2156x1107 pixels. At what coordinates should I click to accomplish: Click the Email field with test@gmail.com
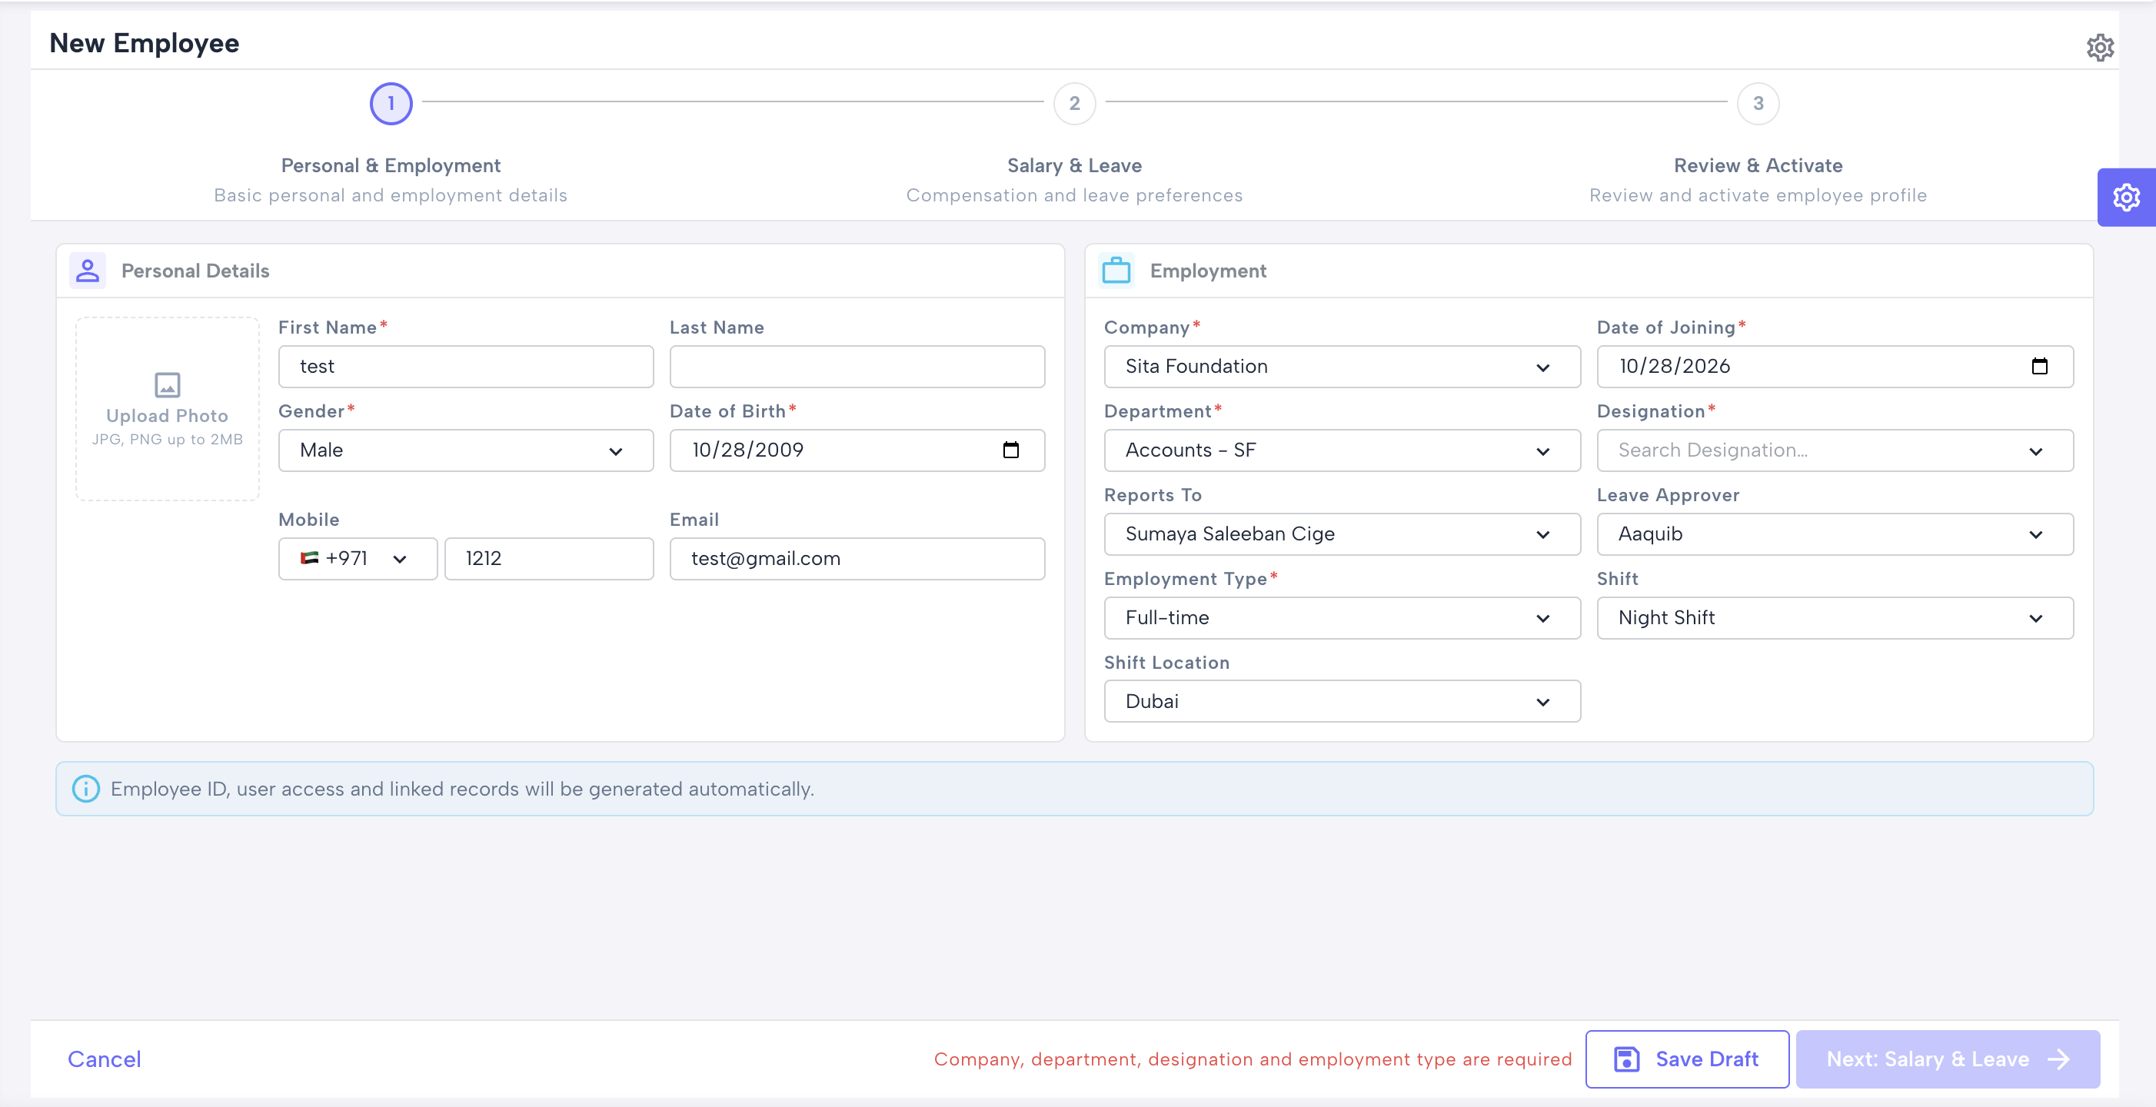click(x=857, y=558)
